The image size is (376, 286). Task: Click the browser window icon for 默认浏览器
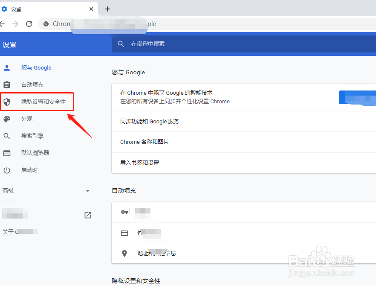click(x=7, y=153)
